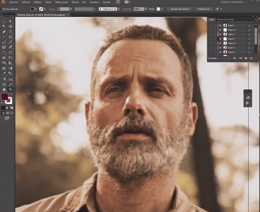Expand the Capa 9 layer
This screenshot has width=260, height=212.
pos(221,39)
